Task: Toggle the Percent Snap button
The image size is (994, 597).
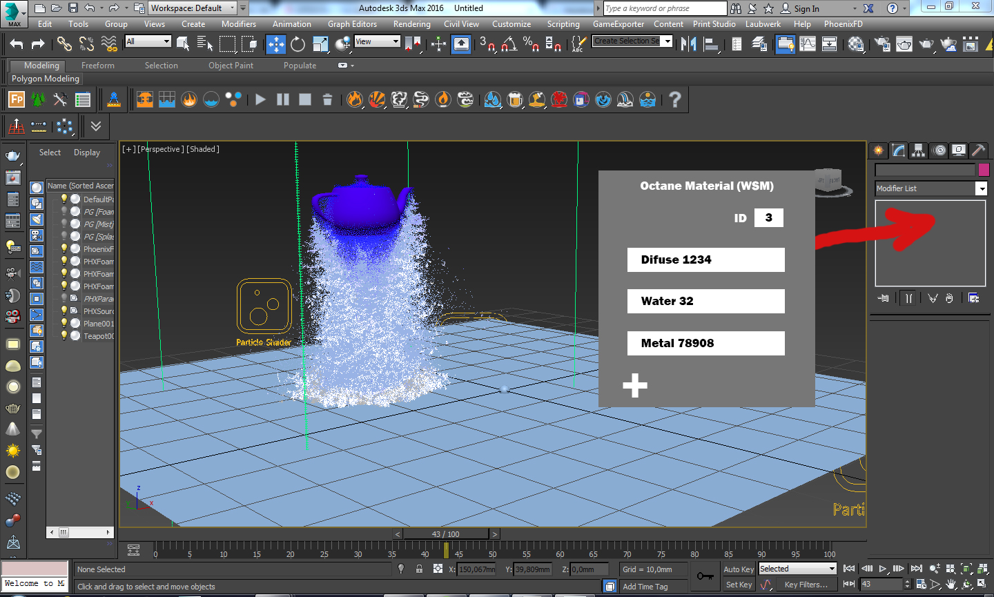Action: tap(532, 44)
